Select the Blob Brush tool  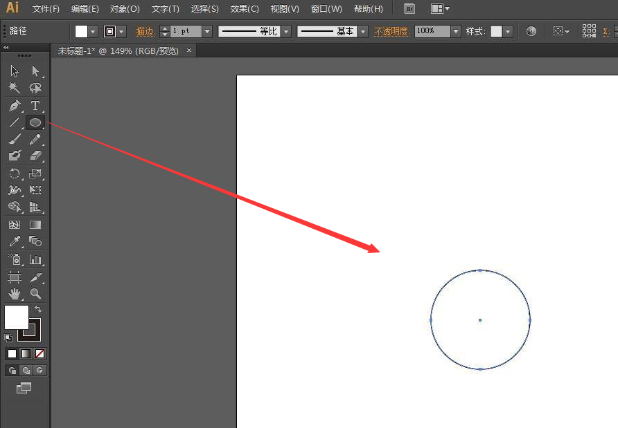tap(15, 156)
